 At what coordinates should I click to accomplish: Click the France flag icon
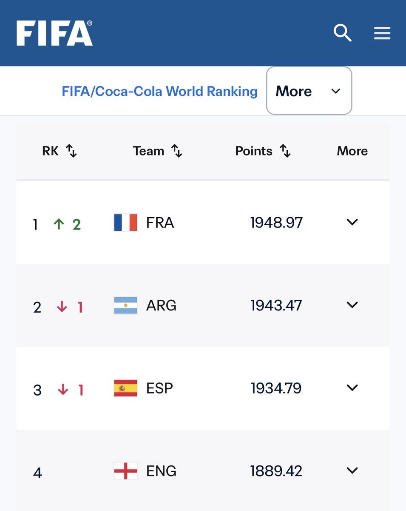point(126,223)
